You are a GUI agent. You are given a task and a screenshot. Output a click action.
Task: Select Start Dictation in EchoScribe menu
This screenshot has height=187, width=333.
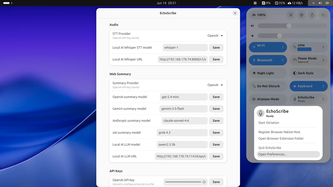pos(288,123)
